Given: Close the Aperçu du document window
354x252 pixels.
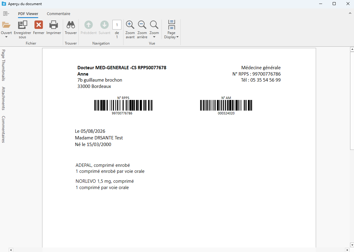Looking at the screenshot, I should point(348,4).
